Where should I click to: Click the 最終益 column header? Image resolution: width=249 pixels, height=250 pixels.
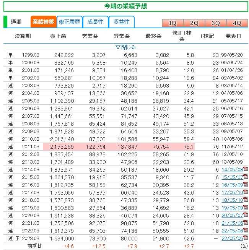(153, 36)
